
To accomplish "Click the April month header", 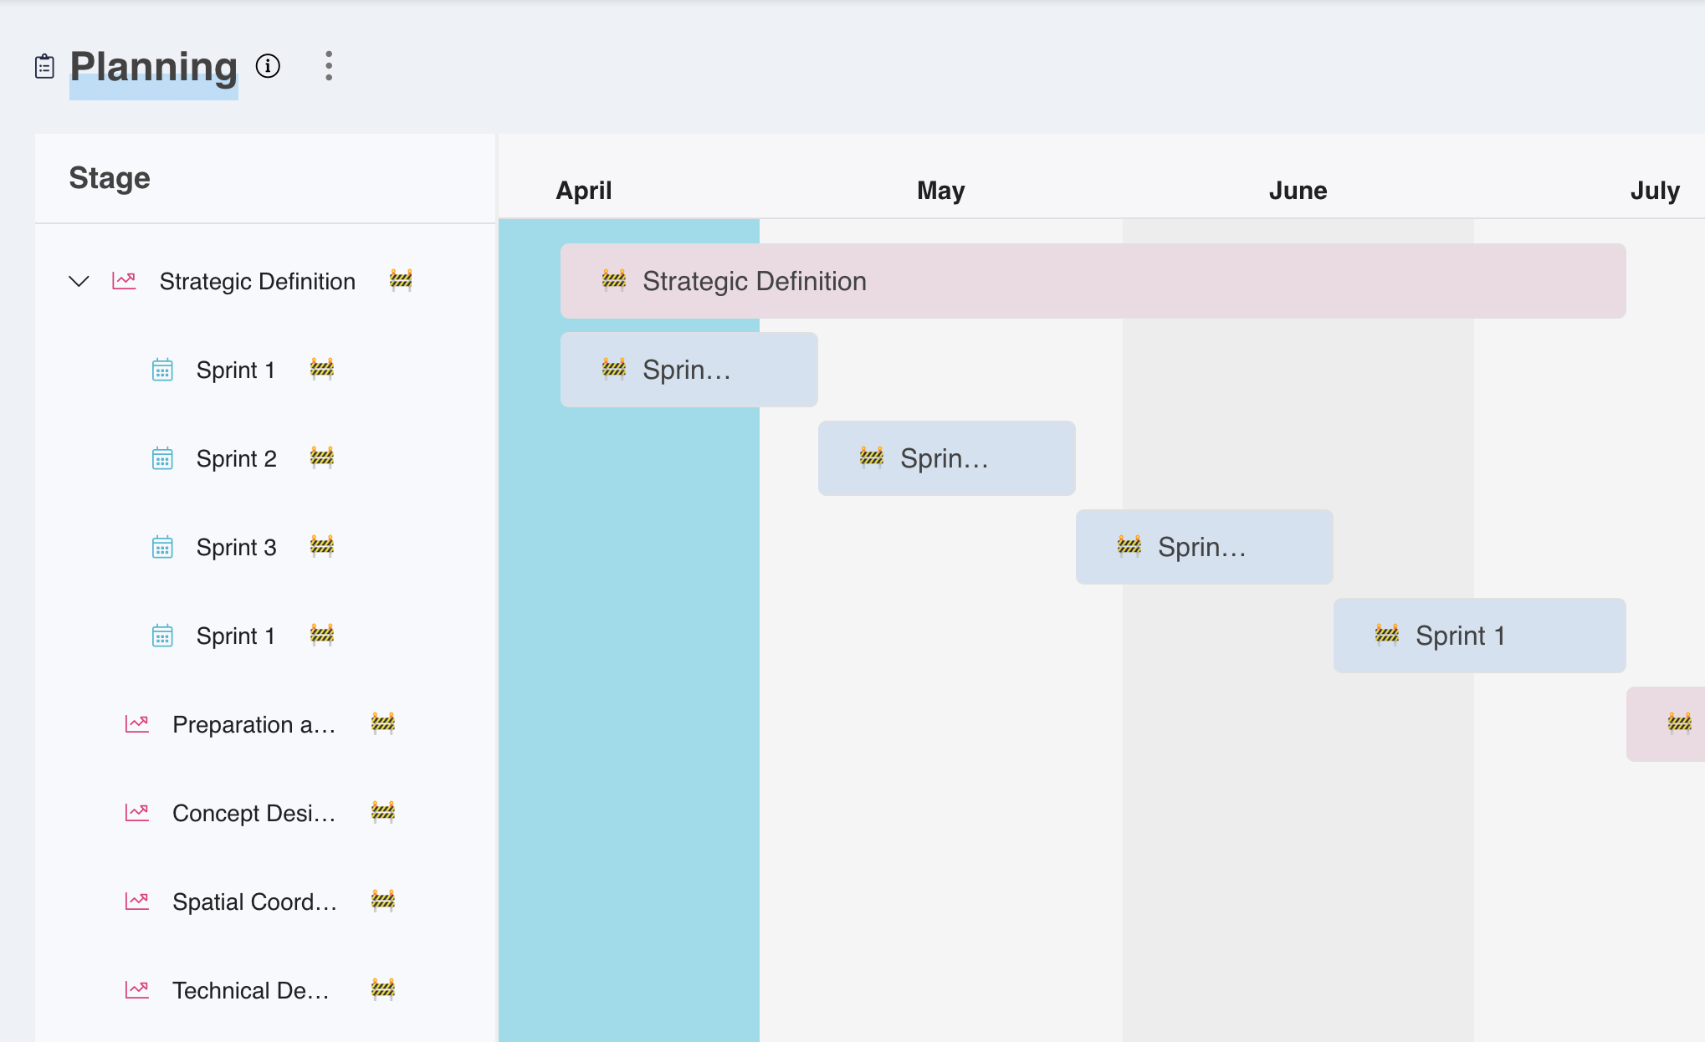I will tap(584, 191).
